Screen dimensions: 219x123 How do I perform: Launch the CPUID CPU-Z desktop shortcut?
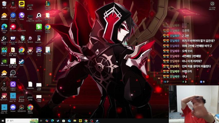[39, 52]
